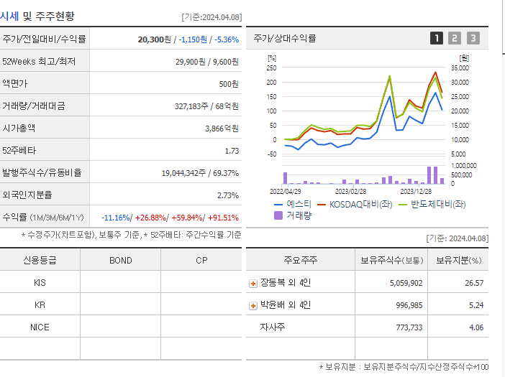This screenshot has width=505, height=377.
Task: Select the 3M return +26.88%
Action: 150,218
